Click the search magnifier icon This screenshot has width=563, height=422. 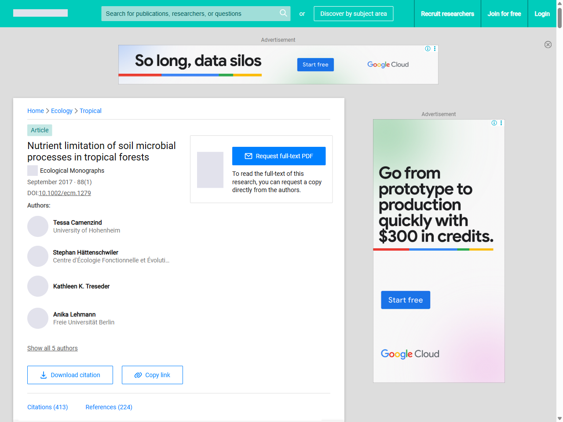[283, 13]
